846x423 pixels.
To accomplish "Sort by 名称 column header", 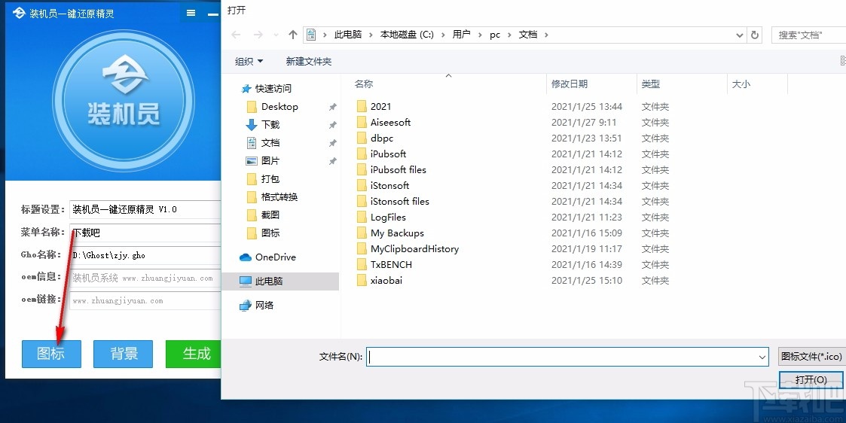I will [x=364, y=84].
